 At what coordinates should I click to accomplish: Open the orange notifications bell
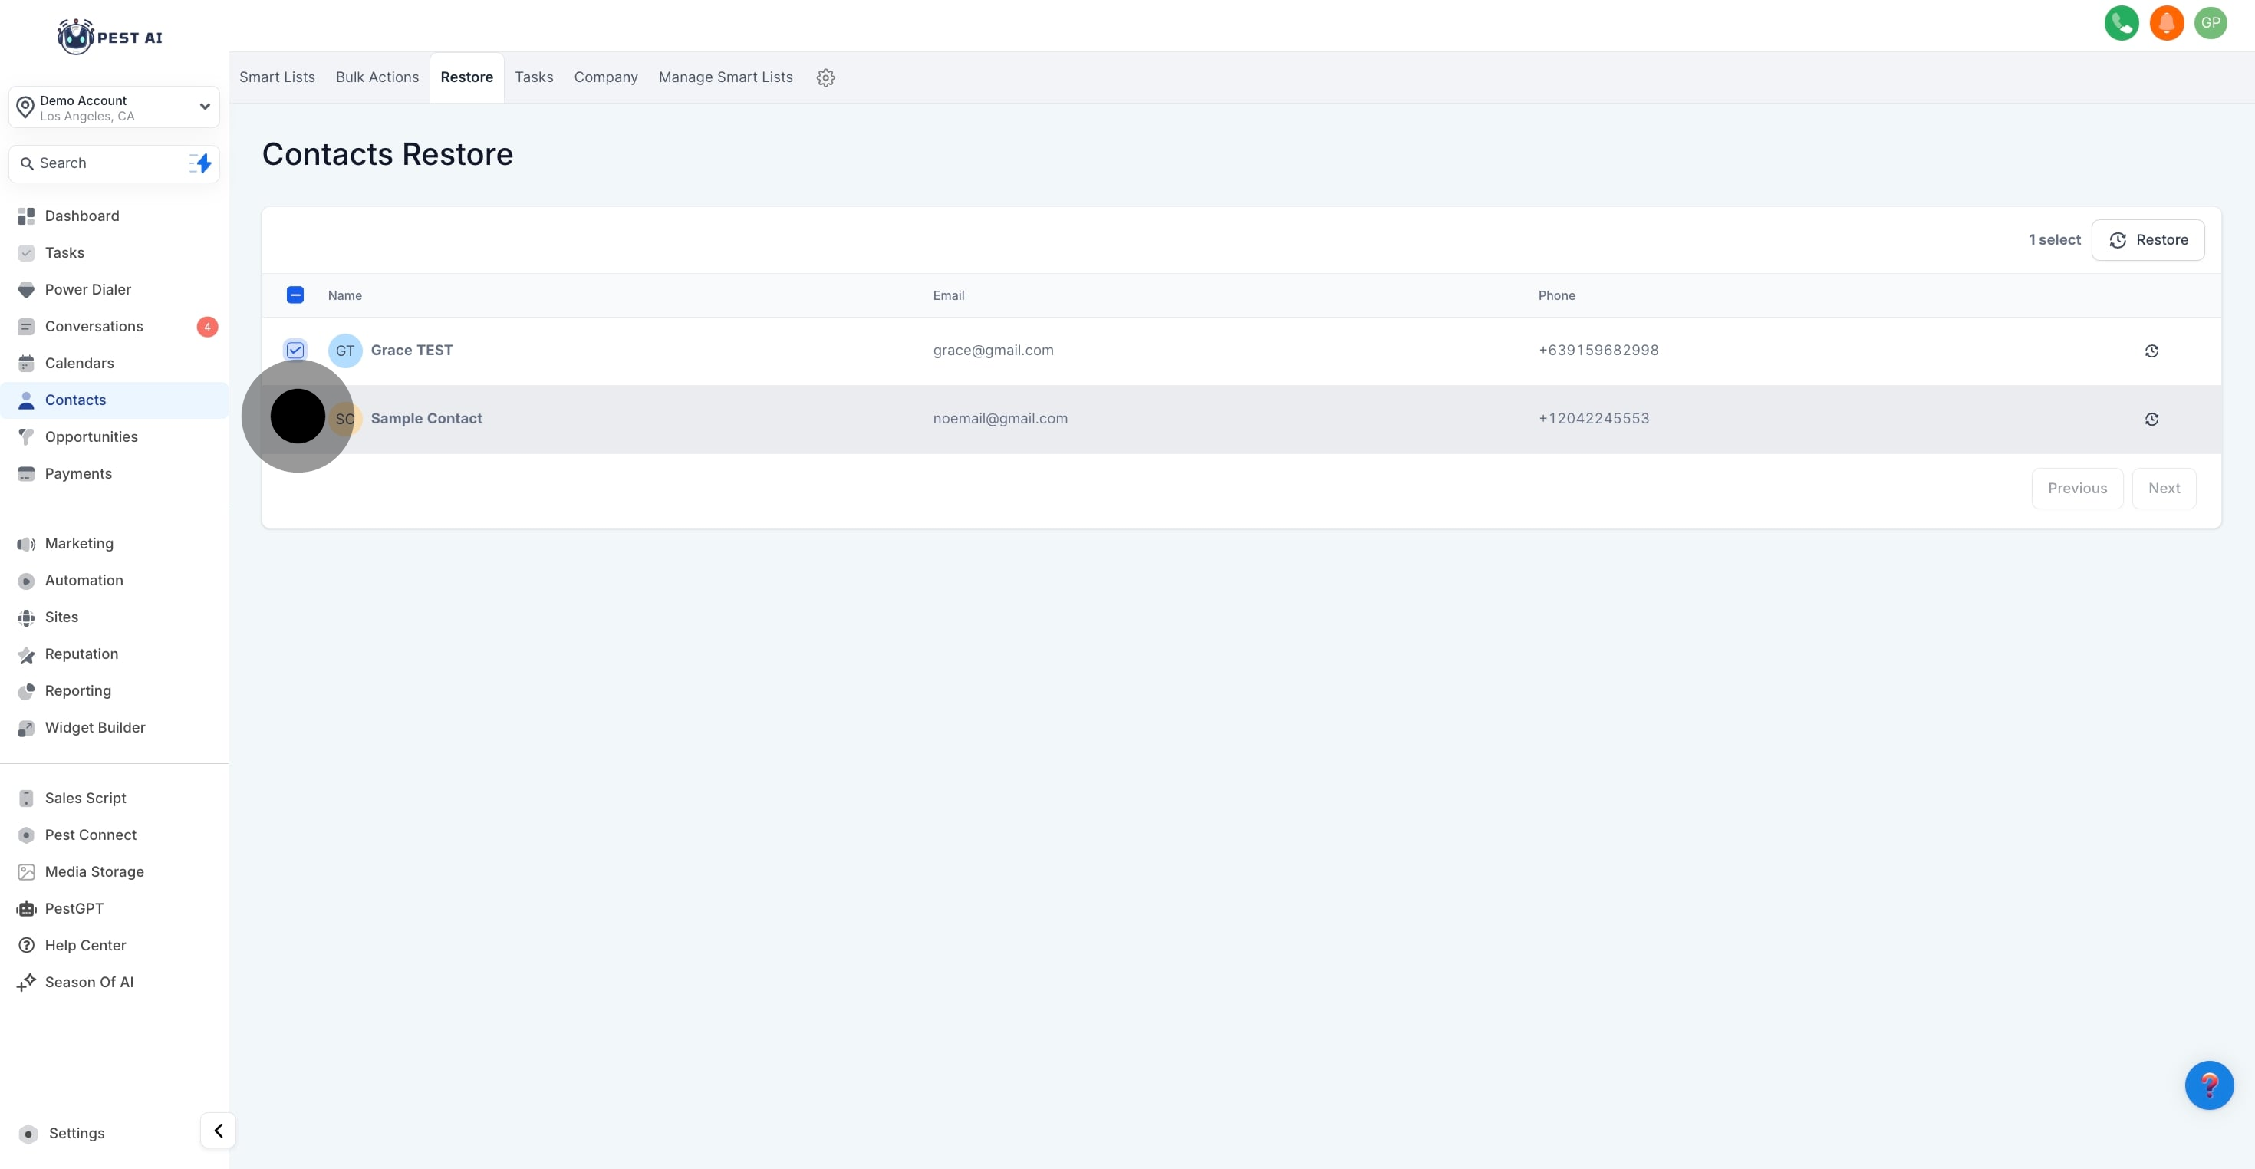(x=2167, y=23)
